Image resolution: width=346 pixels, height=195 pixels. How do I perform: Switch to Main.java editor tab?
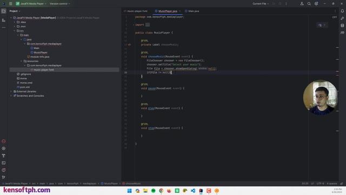pyautogui.click(x=192, y=11)
